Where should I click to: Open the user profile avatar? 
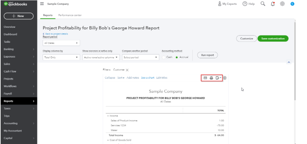pyautogui.click(x=292, y=4)
